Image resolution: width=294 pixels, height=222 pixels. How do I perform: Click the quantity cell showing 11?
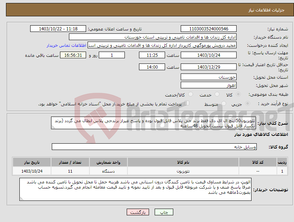pos(70,171)
